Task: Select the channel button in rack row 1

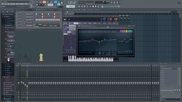Action: [x=29, y=14]
